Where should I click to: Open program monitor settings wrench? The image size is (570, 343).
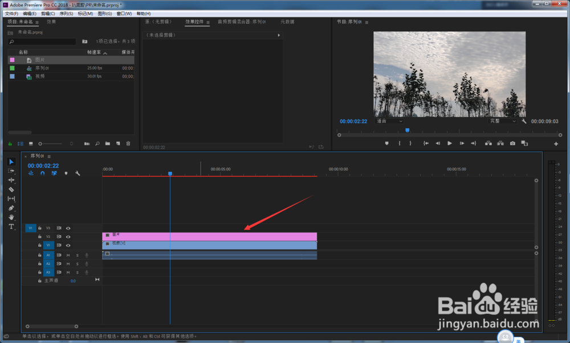524,121
